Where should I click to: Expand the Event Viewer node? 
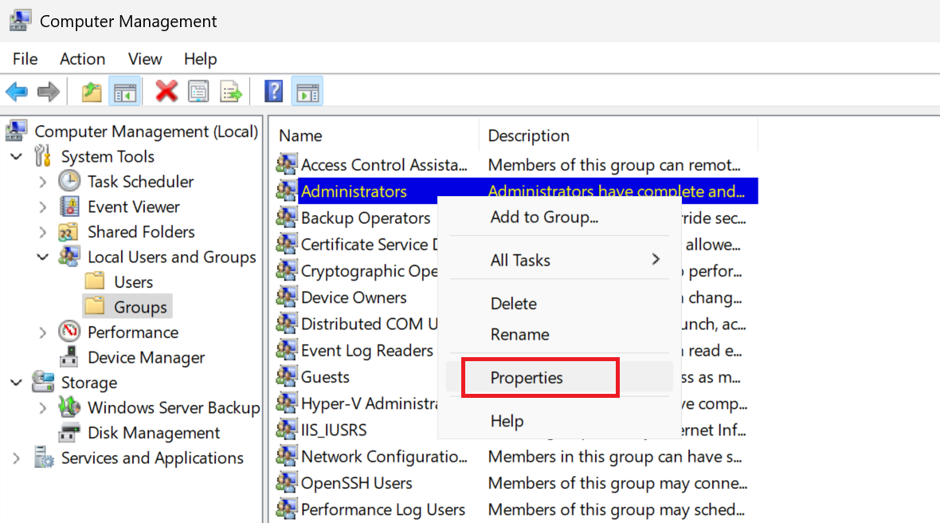click(x=42, y=207)
